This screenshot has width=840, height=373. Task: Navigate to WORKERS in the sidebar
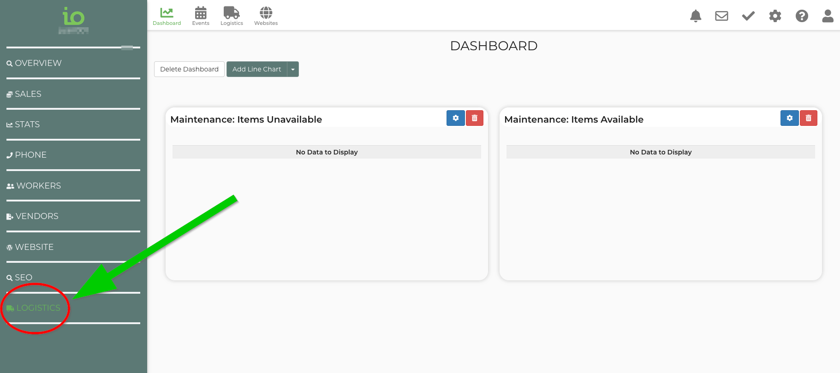[38, 186]
